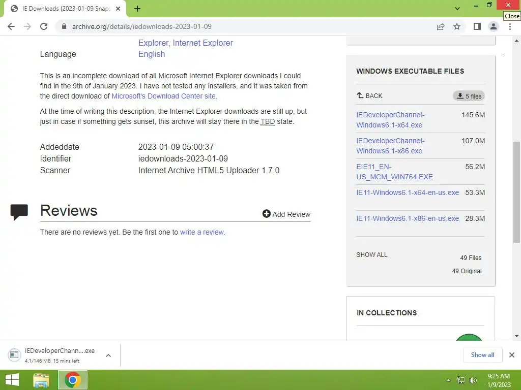
Task: Click the browser forward arrow
Action: [x=27, y=26]
